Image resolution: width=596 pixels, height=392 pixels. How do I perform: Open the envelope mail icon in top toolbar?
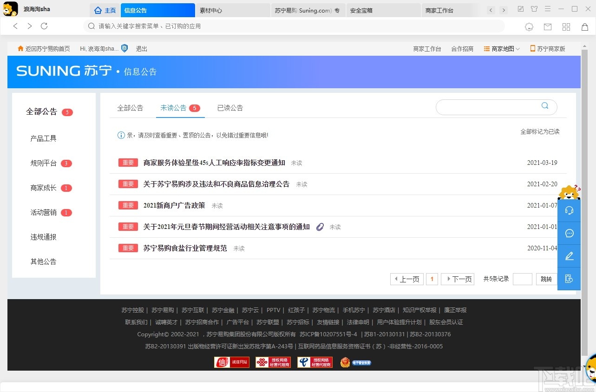[x=548, y=26]
